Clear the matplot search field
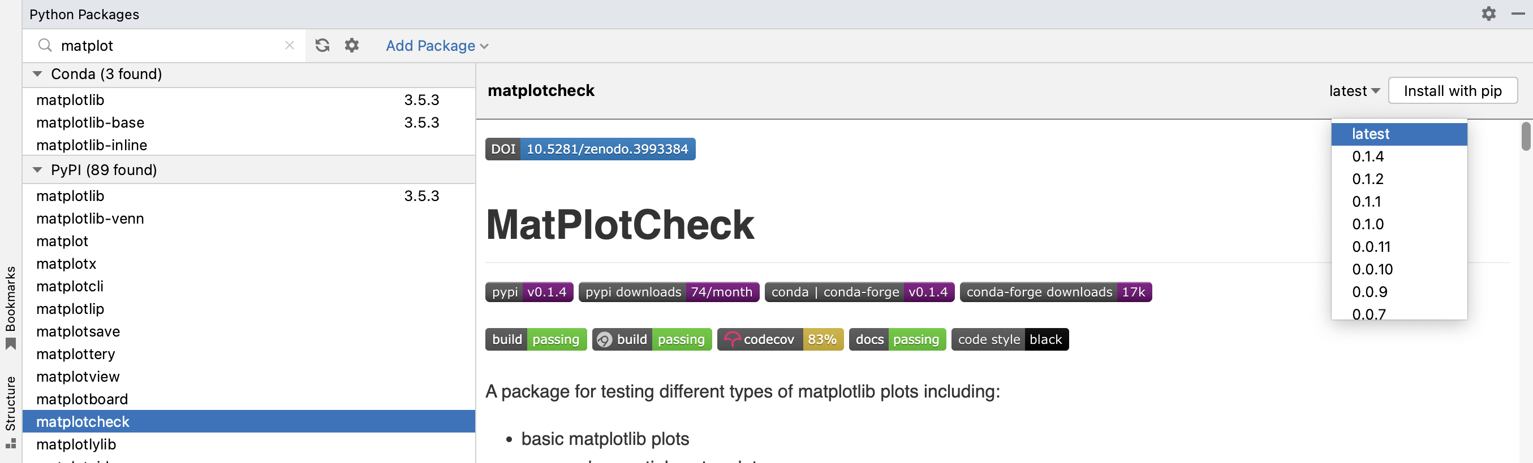 (290, 45)
